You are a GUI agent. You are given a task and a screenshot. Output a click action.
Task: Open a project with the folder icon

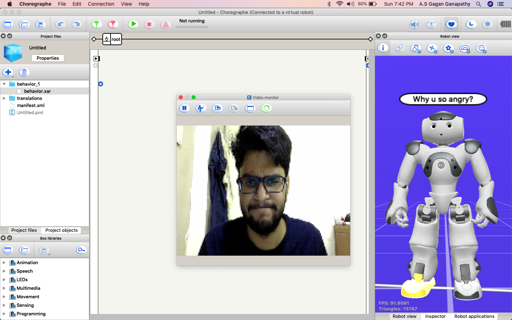pos(24,25)
